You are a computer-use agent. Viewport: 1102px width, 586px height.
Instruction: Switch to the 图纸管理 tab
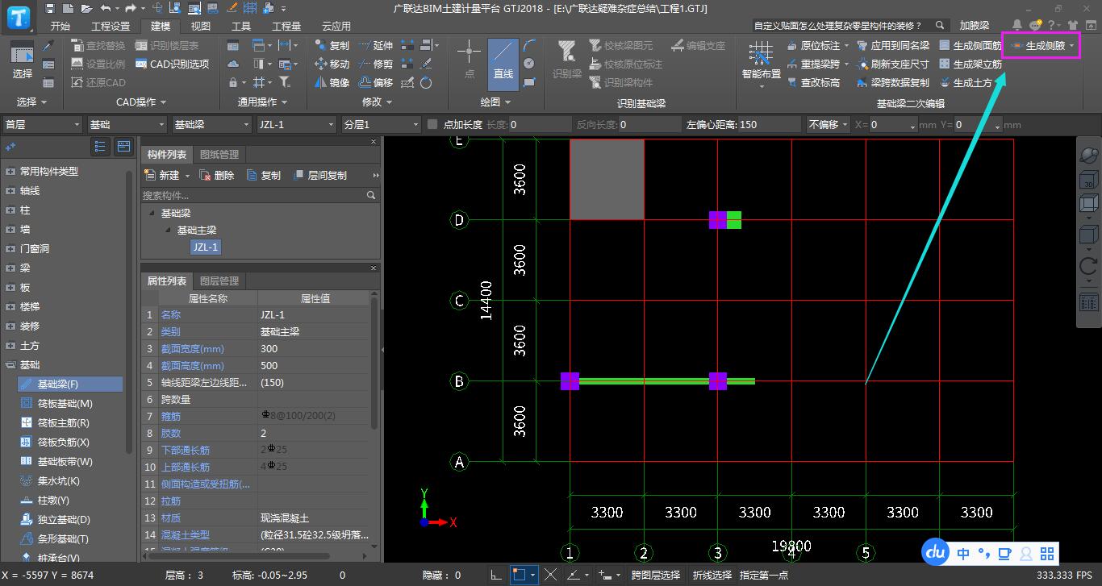[x=219, y=154]
